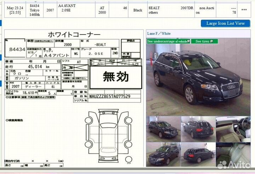Open the rear-left view thumbnail in second row
The width and height of the screenshot is (255, 174).
[x=198, y=154]
